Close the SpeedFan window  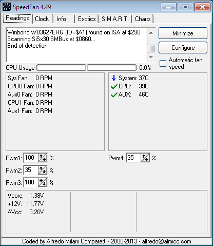202,7
